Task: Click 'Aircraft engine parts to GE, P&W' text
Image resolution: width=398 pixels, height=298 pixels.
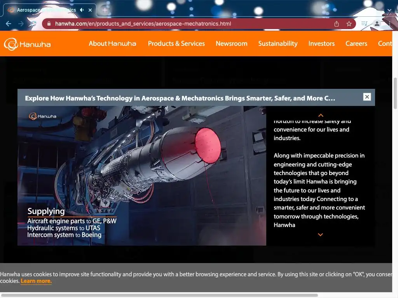Action: pos(72,221)
